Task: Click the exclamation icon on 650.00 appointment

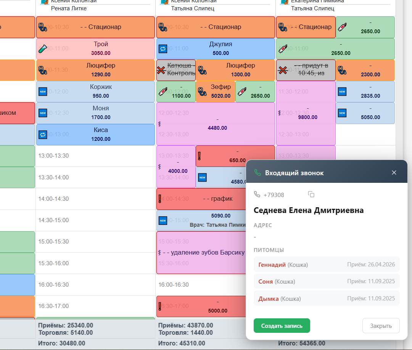Action: [200, 156]
